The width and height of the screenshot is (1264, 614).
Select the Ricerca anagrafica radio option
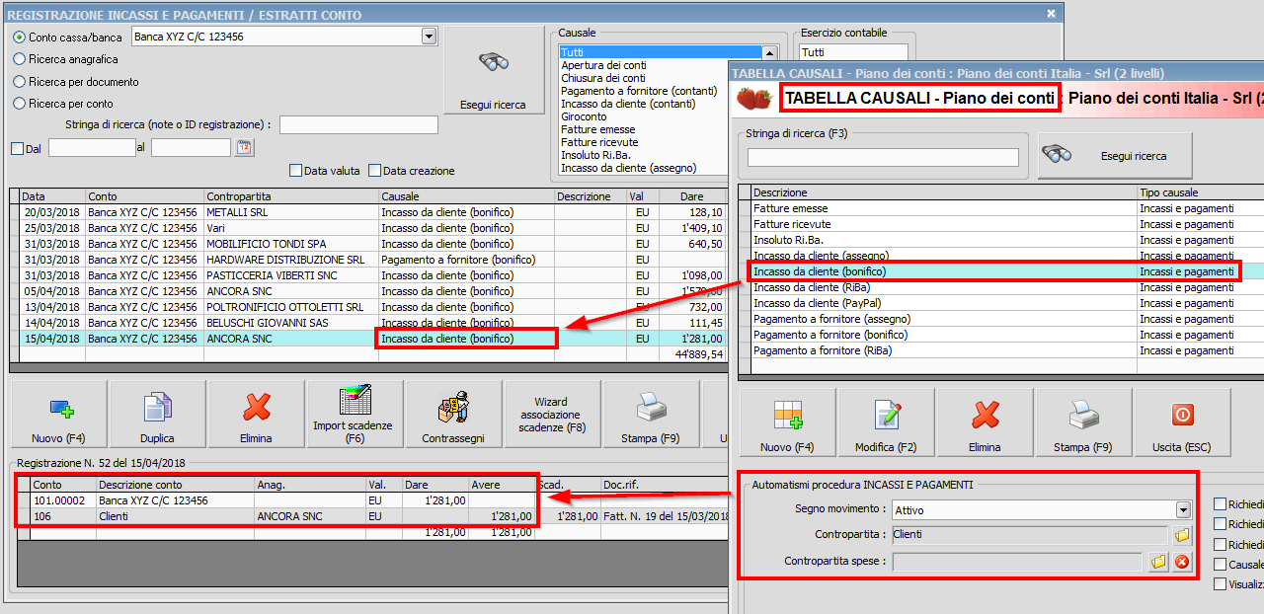[x=19, y=59]
